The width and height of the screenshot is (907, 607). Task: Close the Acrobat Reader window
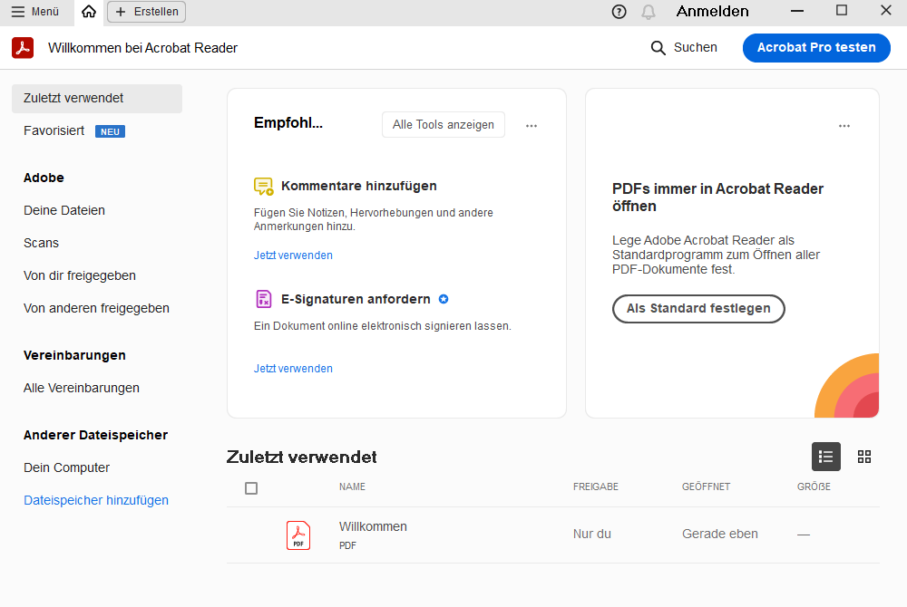point(885,10)
